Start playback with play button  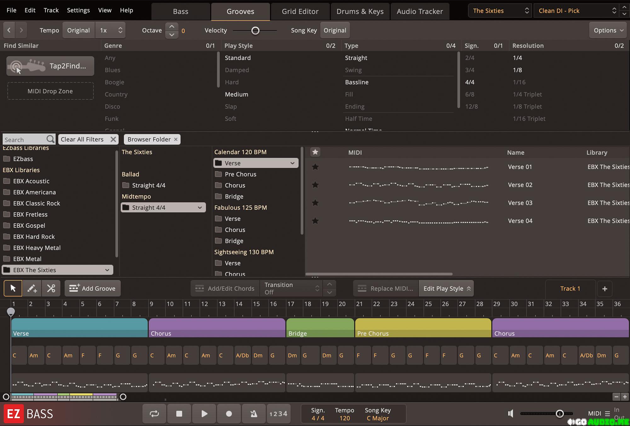tap(204, 414)
